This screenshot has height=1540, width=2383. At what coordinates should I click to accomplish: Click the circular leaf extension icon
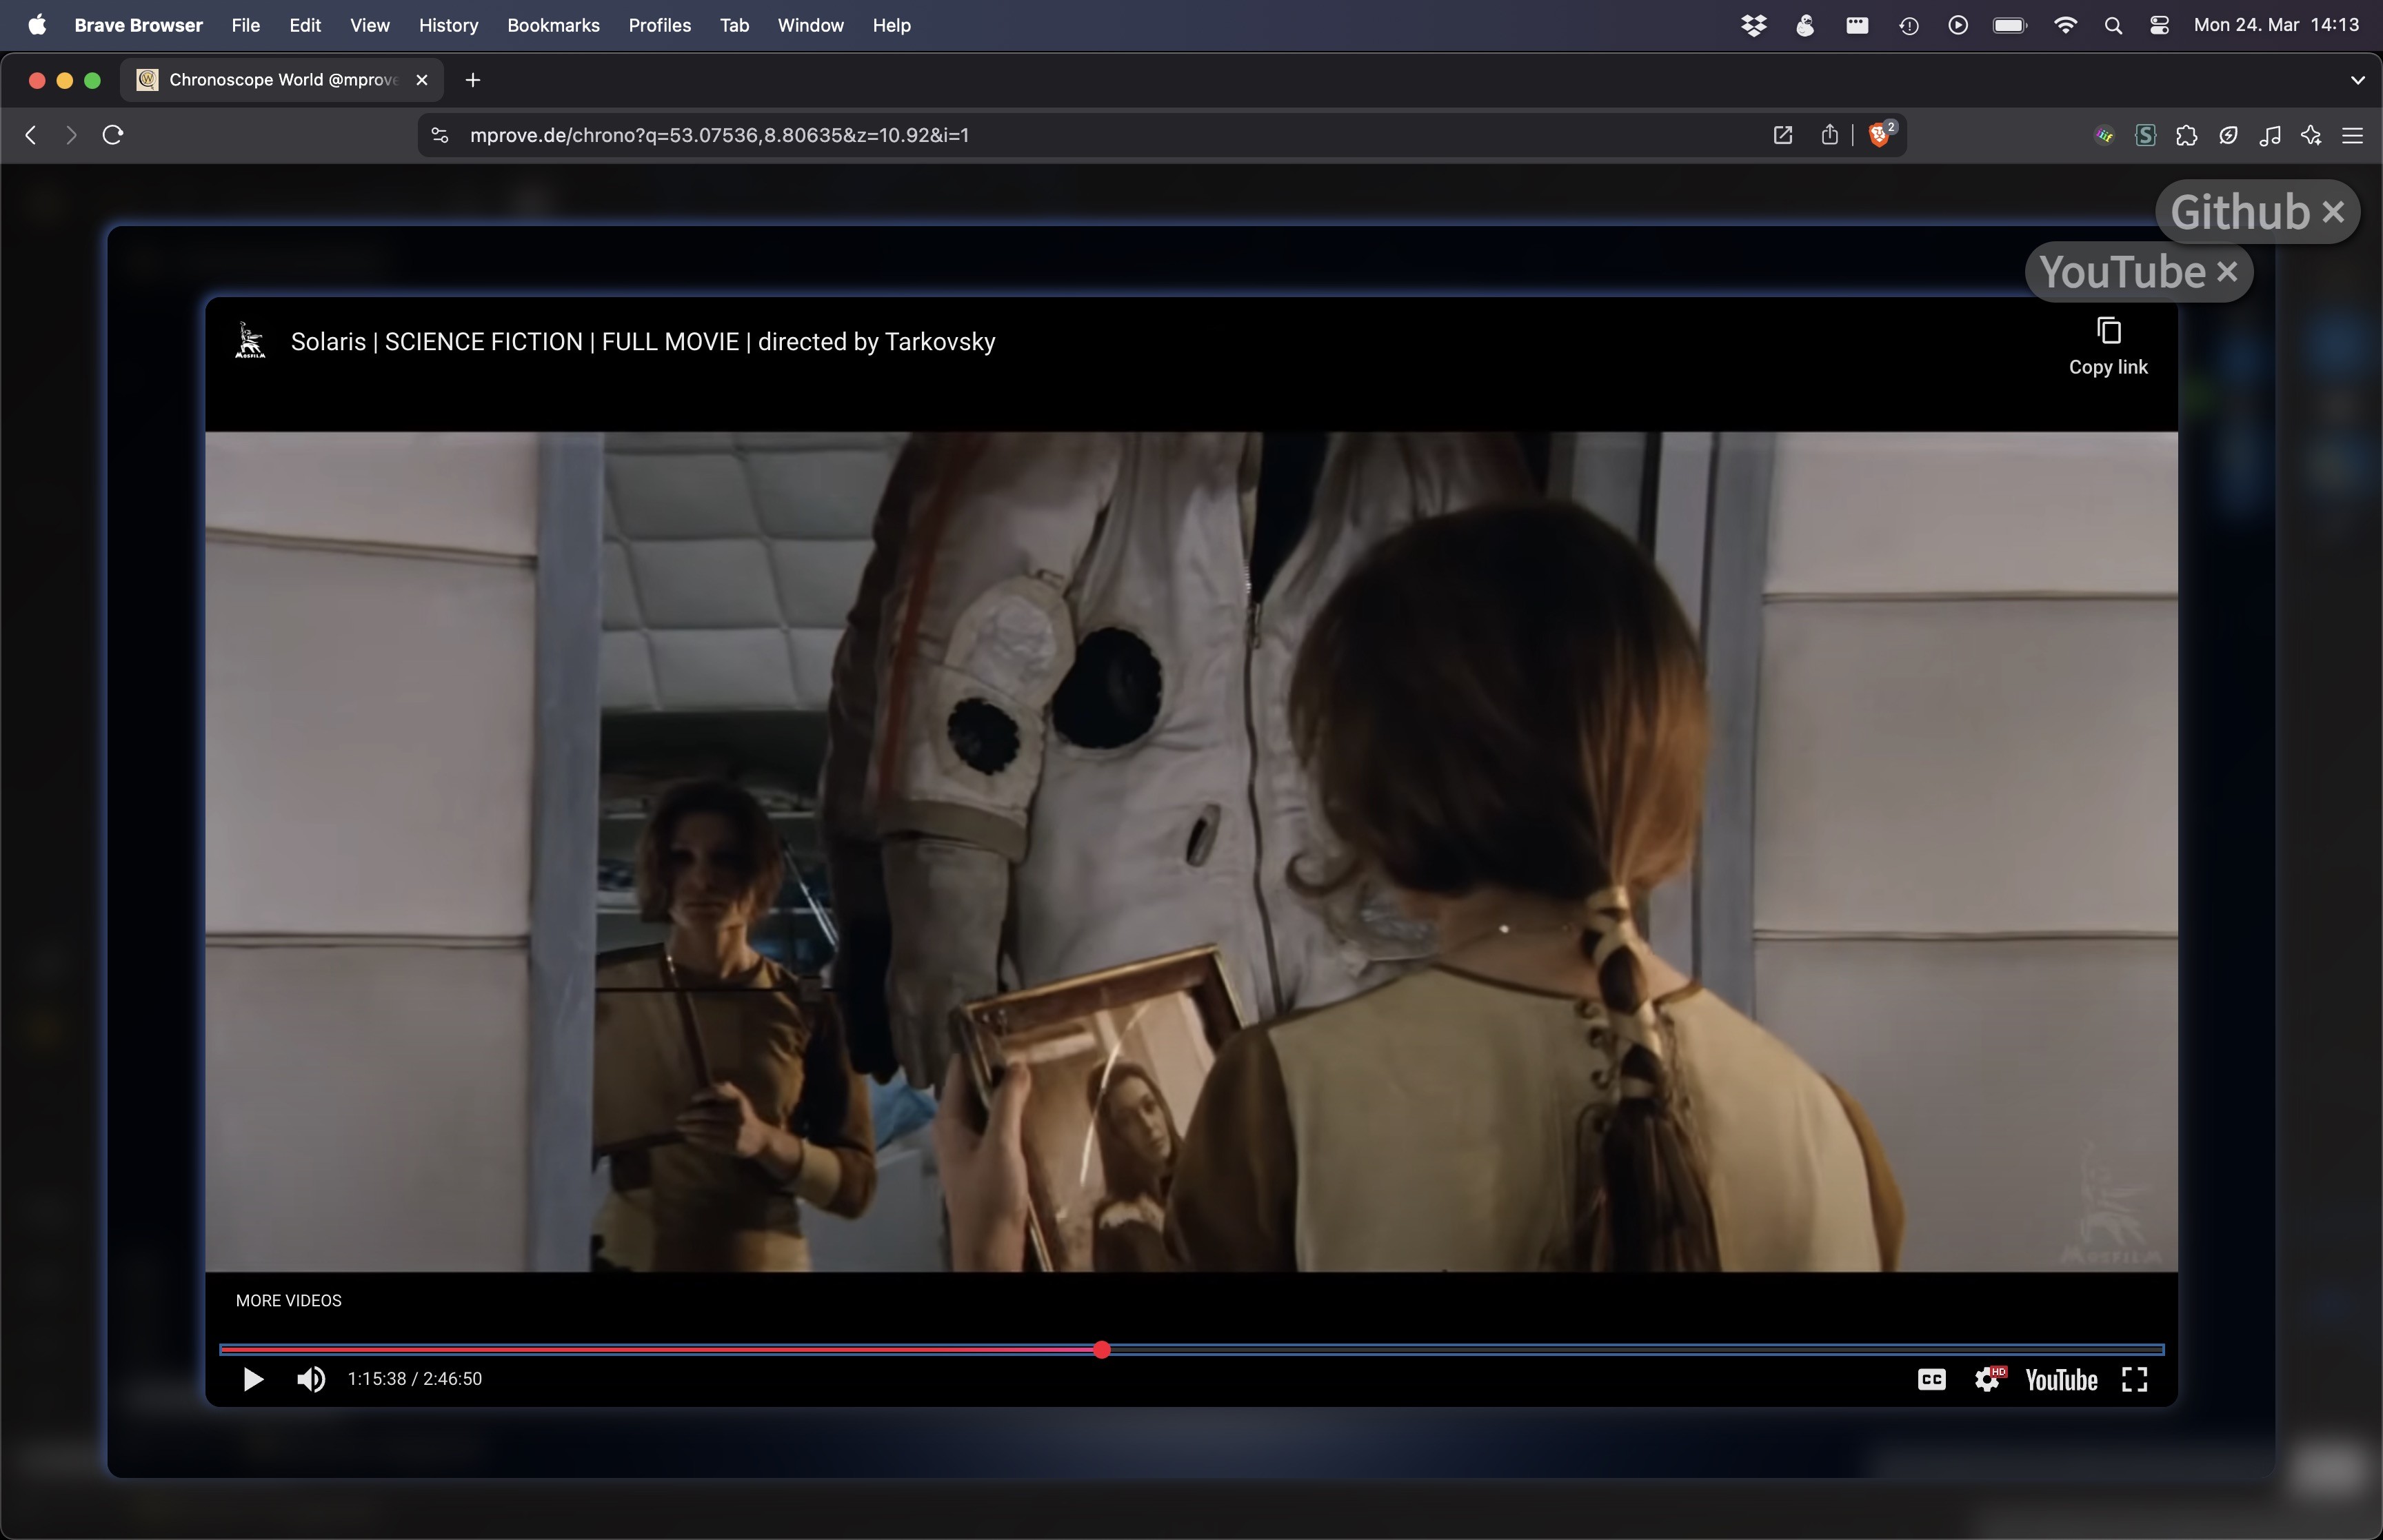(2228, 135)
